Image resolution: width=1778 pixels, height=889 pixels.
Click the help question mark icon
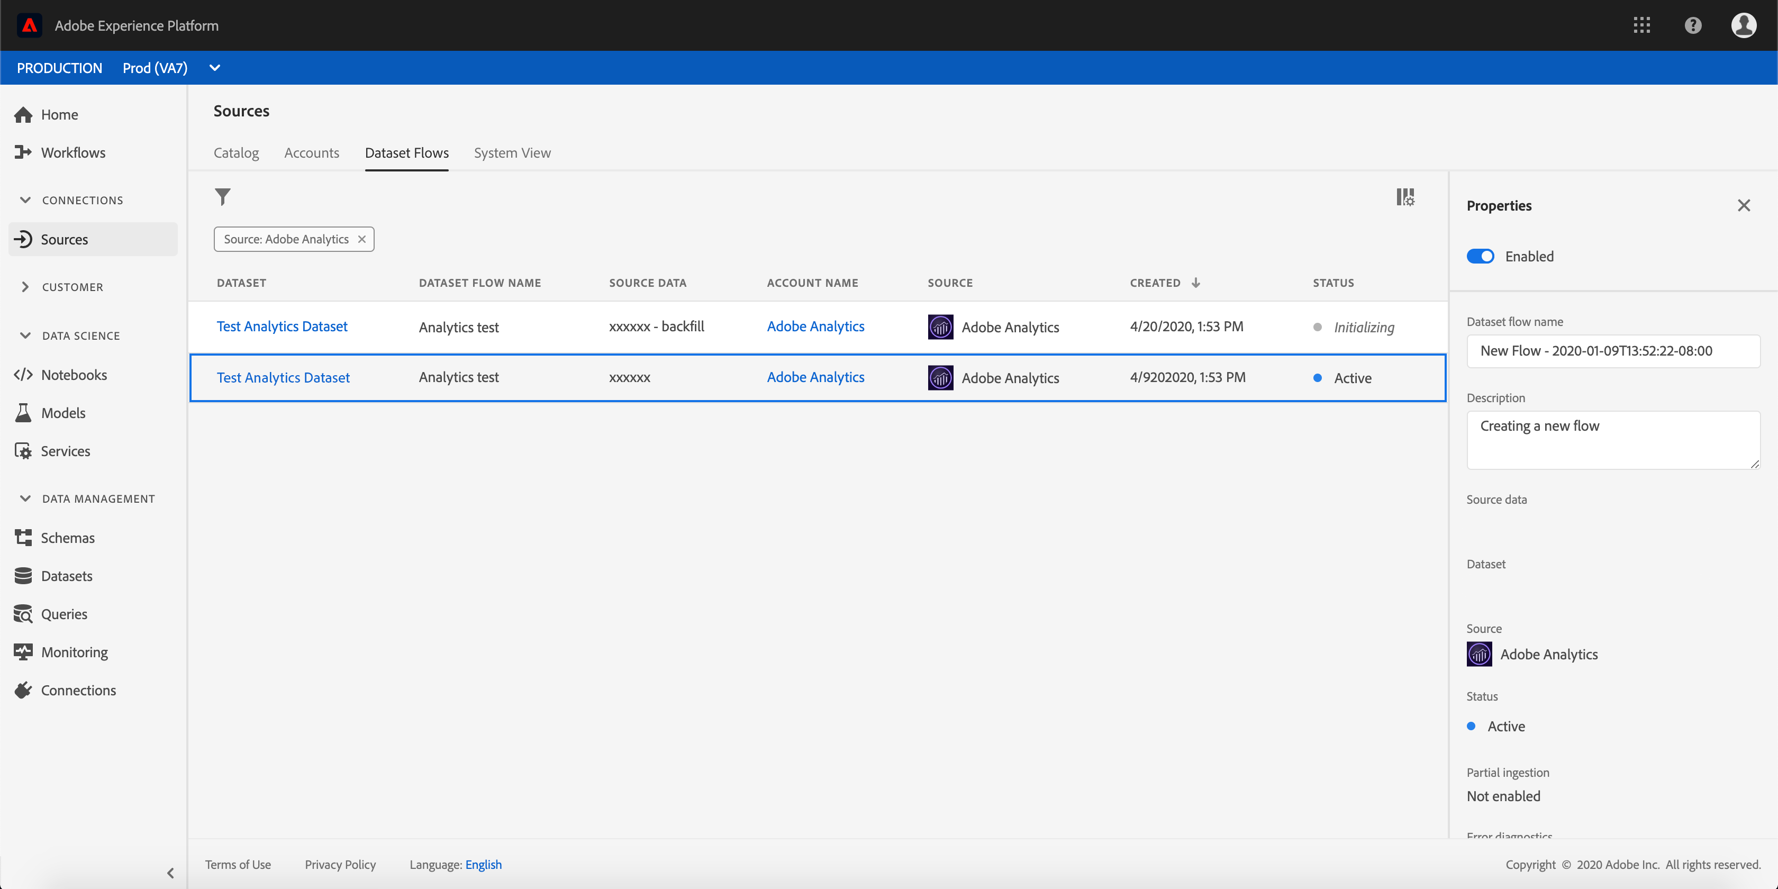tap(1692, 25)
